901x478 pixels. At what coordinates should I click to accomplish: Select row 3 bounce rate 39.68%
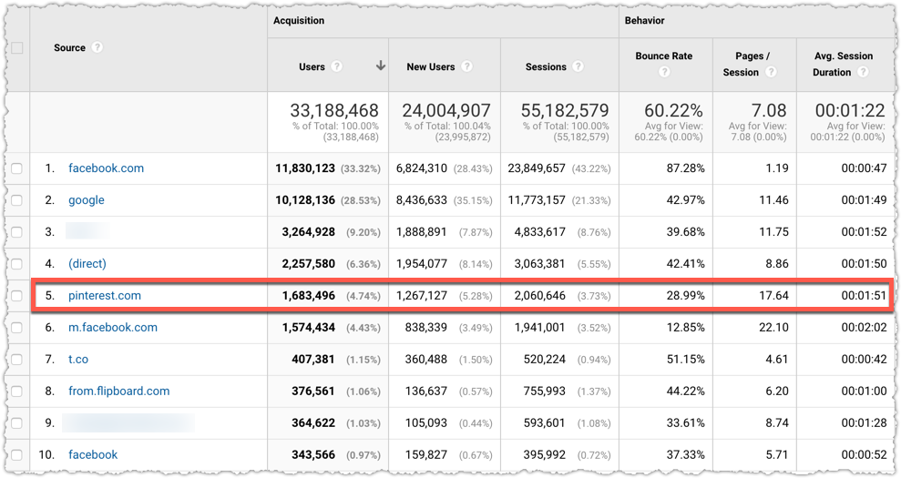click(685, 232)
